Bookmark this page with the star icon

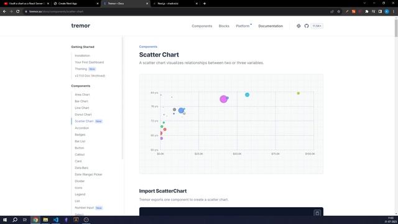click(x=338, y=11)
